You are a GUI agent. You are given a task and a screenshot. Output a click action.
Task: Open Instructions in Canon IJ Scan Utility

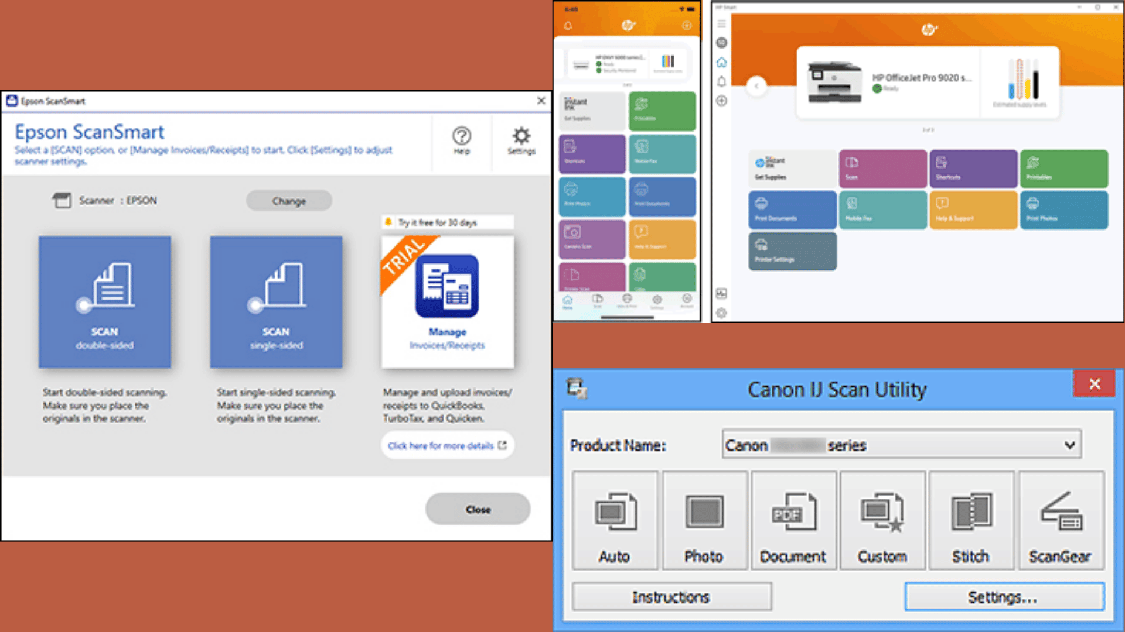tap(671, 597)
